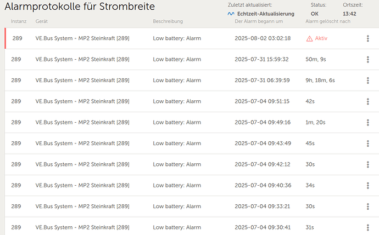The height and width of the screenshot is (235, 379).
Task: Click three-dot menu for alarm at 15:59:32
Action: click(367, 59)
